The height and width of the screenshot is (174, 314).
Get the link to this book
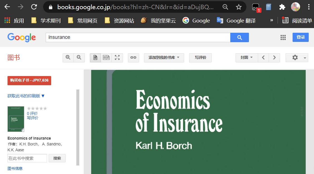tap(133, 58)
